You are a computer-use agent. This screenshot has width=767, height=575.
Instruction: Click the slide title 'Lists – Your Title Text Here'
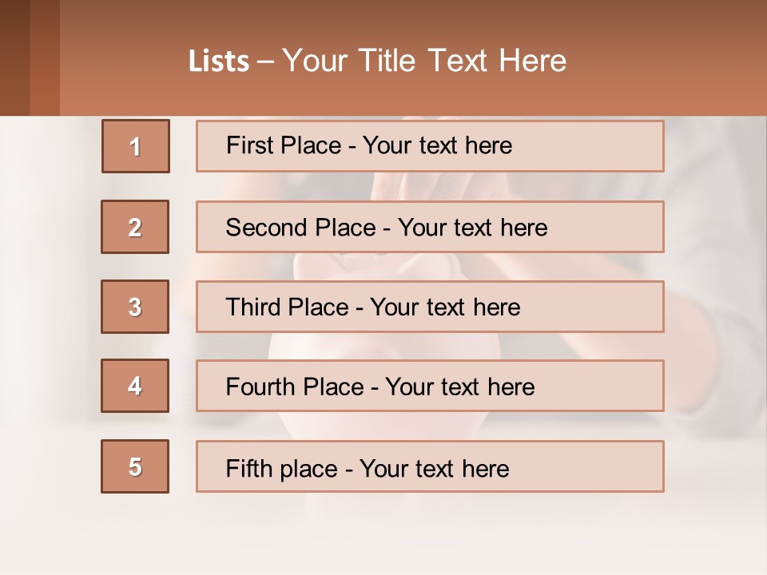(x=377, y=61)
